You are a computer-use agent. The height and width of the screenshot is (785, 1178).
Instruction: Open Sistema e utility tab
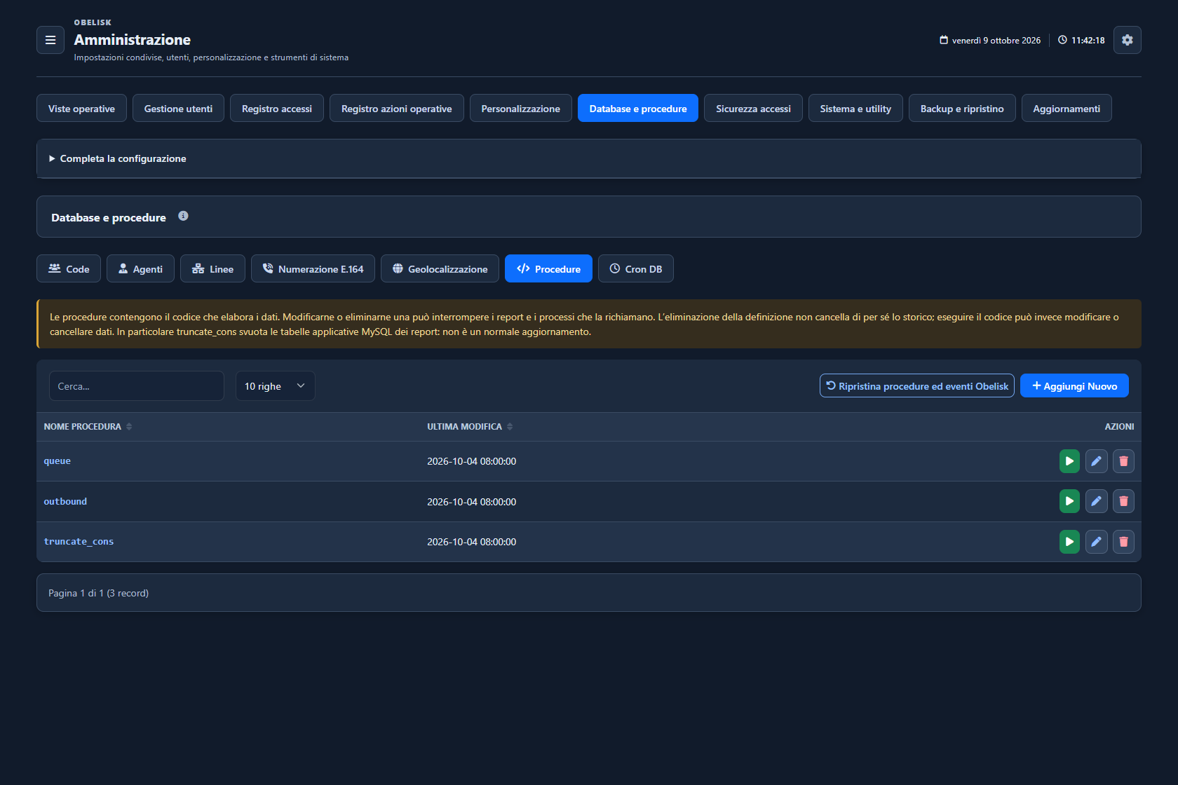[855, 108]
